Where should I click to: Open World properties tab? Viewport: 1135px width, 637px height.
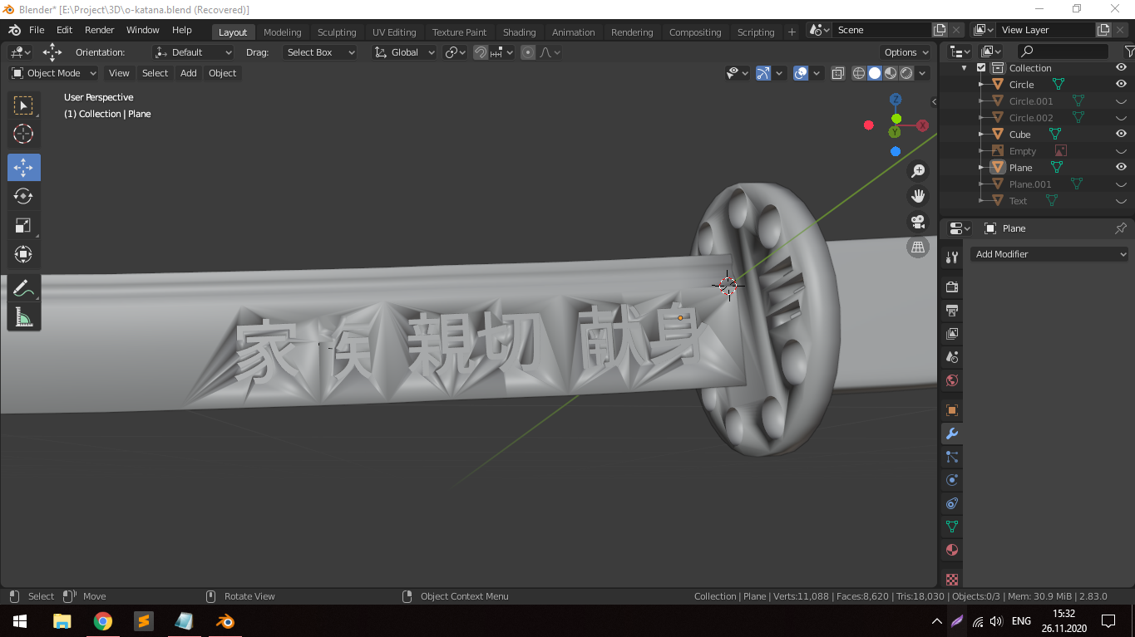tap(952, 380)
